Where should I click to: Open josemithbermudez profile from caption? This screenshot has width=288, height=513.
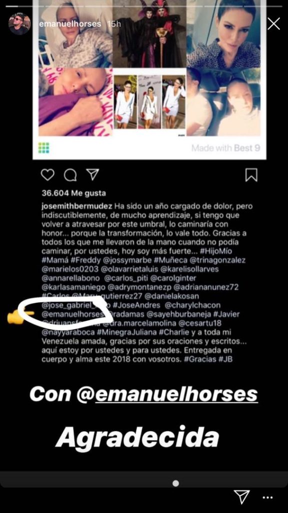coord(77,207)
